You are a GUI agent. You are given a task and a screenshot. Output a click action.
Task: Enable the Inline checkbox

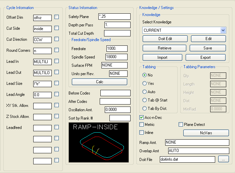141,133
